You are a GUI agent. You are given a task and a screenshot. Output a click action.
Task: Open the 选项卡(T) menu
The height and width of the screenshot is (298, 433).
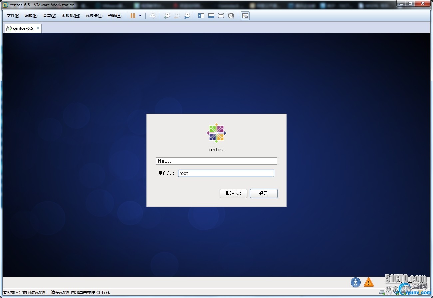pyautogui.click(x=94, y=16)
